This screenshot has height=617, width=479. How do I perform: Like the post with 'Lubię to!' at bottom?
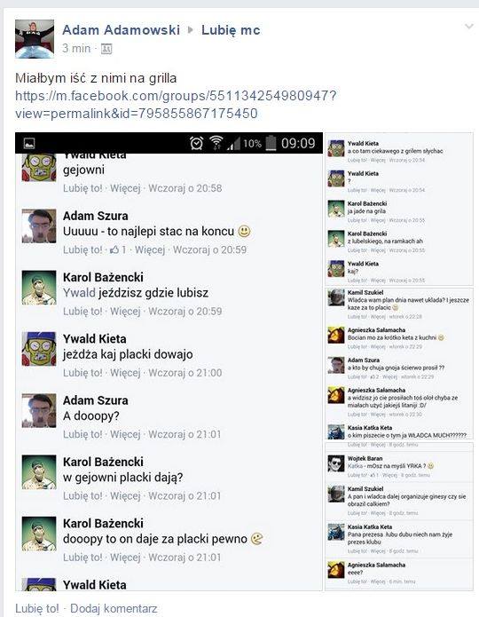(x=37, y=608)
